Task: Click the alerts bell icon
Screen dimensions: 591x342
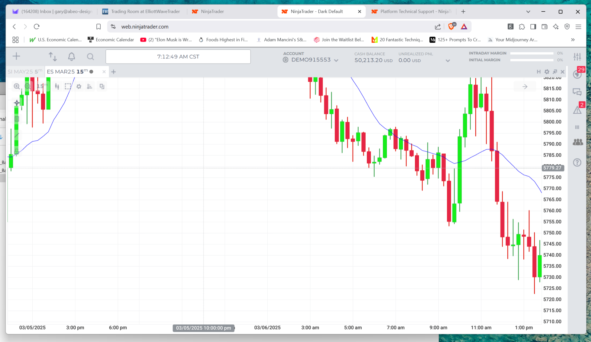Action: click(71, 57)
